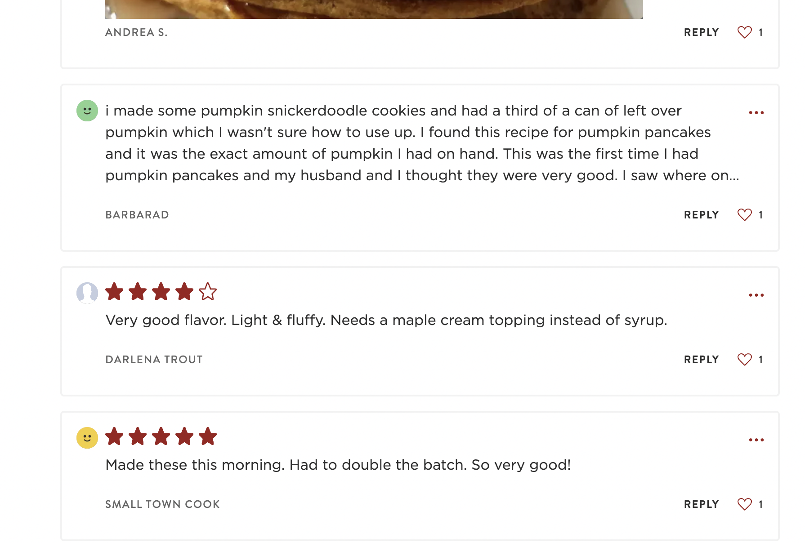The image size is (805, 543).
Task: Open three-dot menu on Small Town Cook's review
Action: pos(756,440)
